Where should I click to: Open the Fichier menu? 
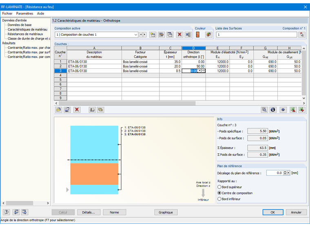pyautogui.click(x=7, y=13)
